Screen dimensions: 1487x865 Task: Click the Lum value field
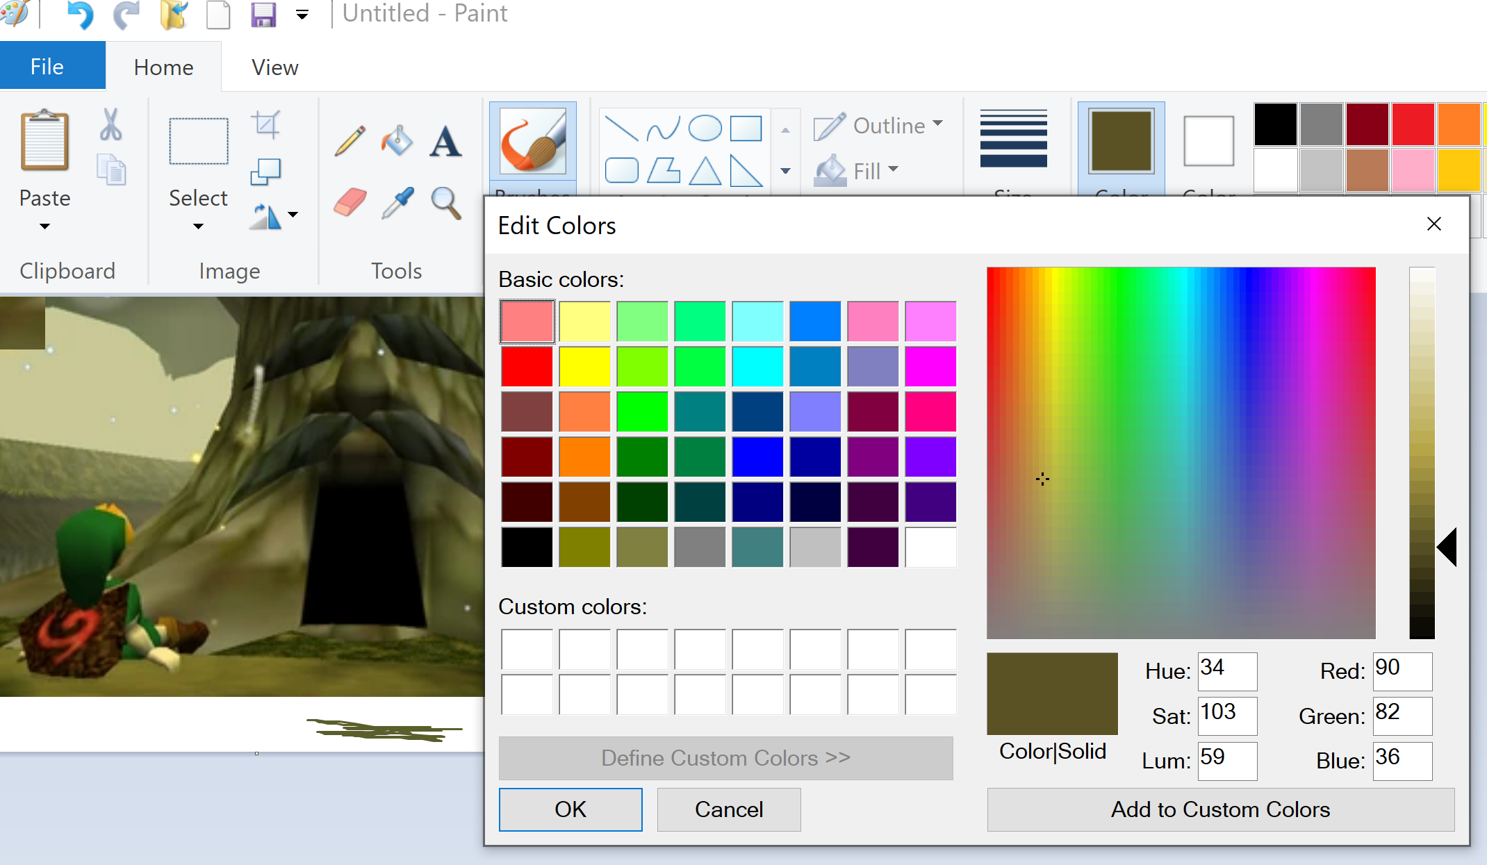click(x=1227, y=761)
